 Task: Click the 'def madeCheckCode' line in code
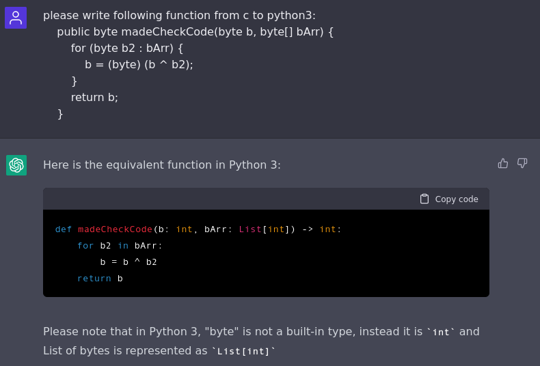[198, 229]
